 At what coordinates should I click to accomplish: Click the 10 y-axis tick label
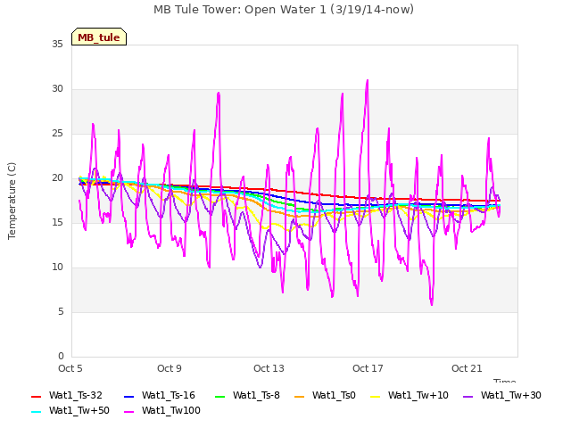(x=57, y=267)
